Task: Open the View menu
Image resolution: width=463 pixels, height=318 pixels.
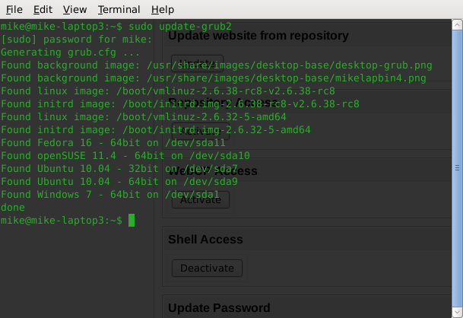Action: 75,9
